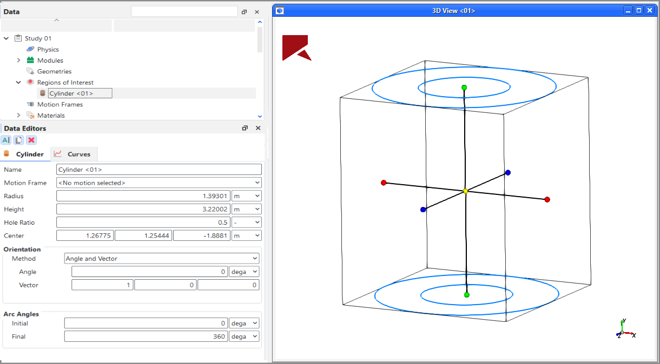The height and width of the screenshot is (364, 660).
Task: Click the Study 01 clipboard icon
Action: pos(18,38)
